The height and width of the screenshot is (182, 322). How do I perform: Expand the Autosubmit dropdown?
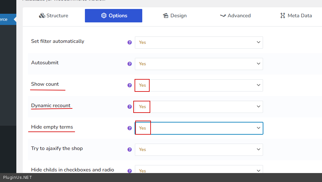[199, 64]
